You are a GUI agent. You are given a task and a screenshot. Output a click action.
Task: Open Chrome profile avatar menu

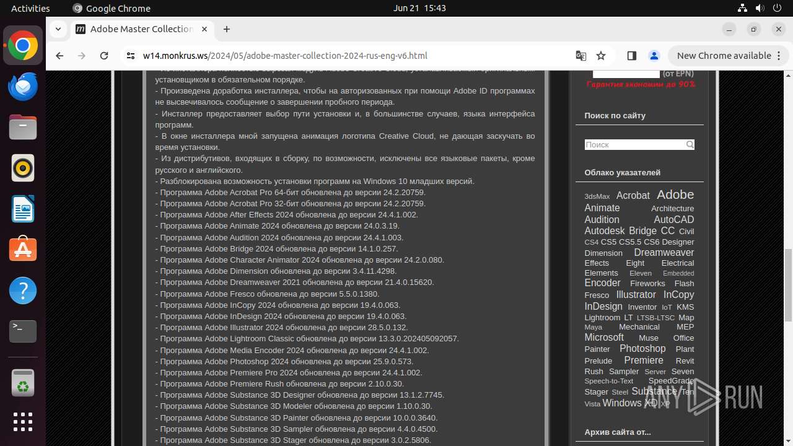tap(654, 56)
